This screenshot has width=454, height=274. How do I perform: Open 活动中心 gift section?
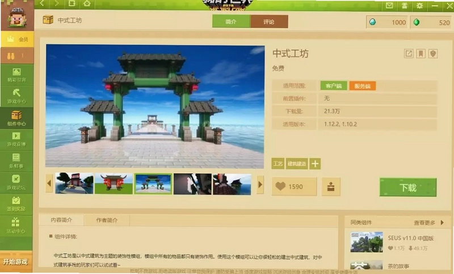(17, 226)
